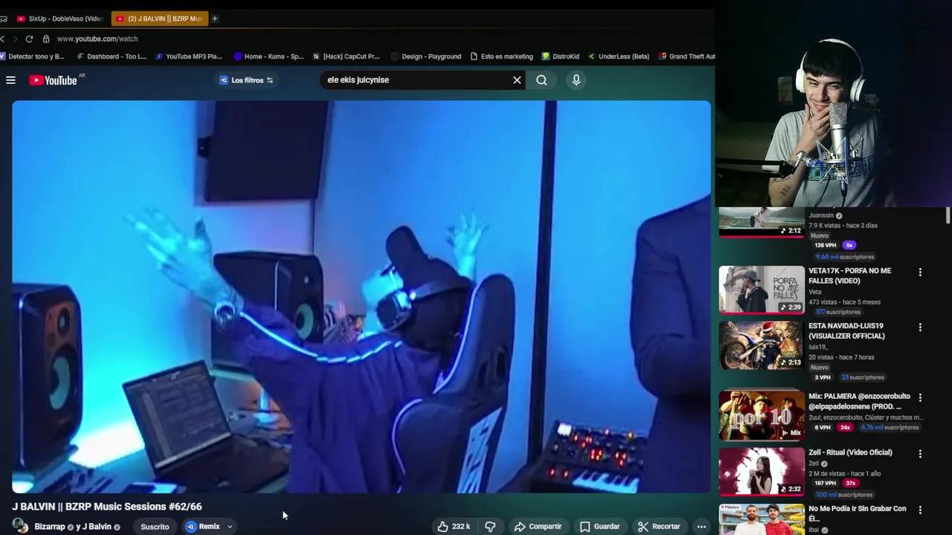Image resolution: width=952 pixels, height=535 pixels.
Task: Open Bizarrap channel name link
Action: [50, 526]
